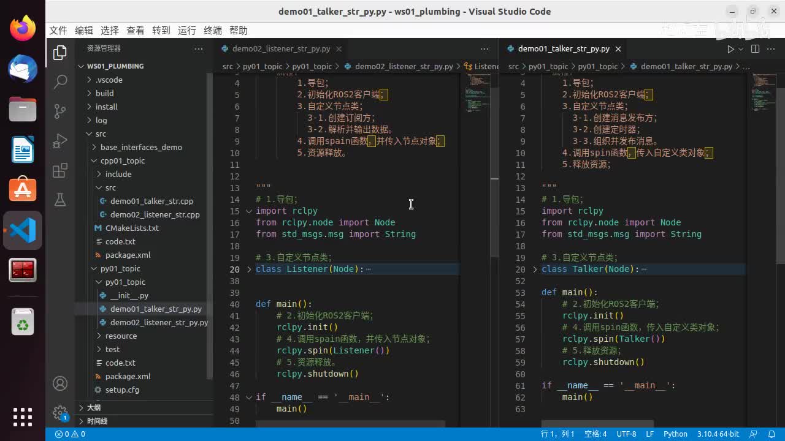Open the Run and Debug view

coord(60,141)
